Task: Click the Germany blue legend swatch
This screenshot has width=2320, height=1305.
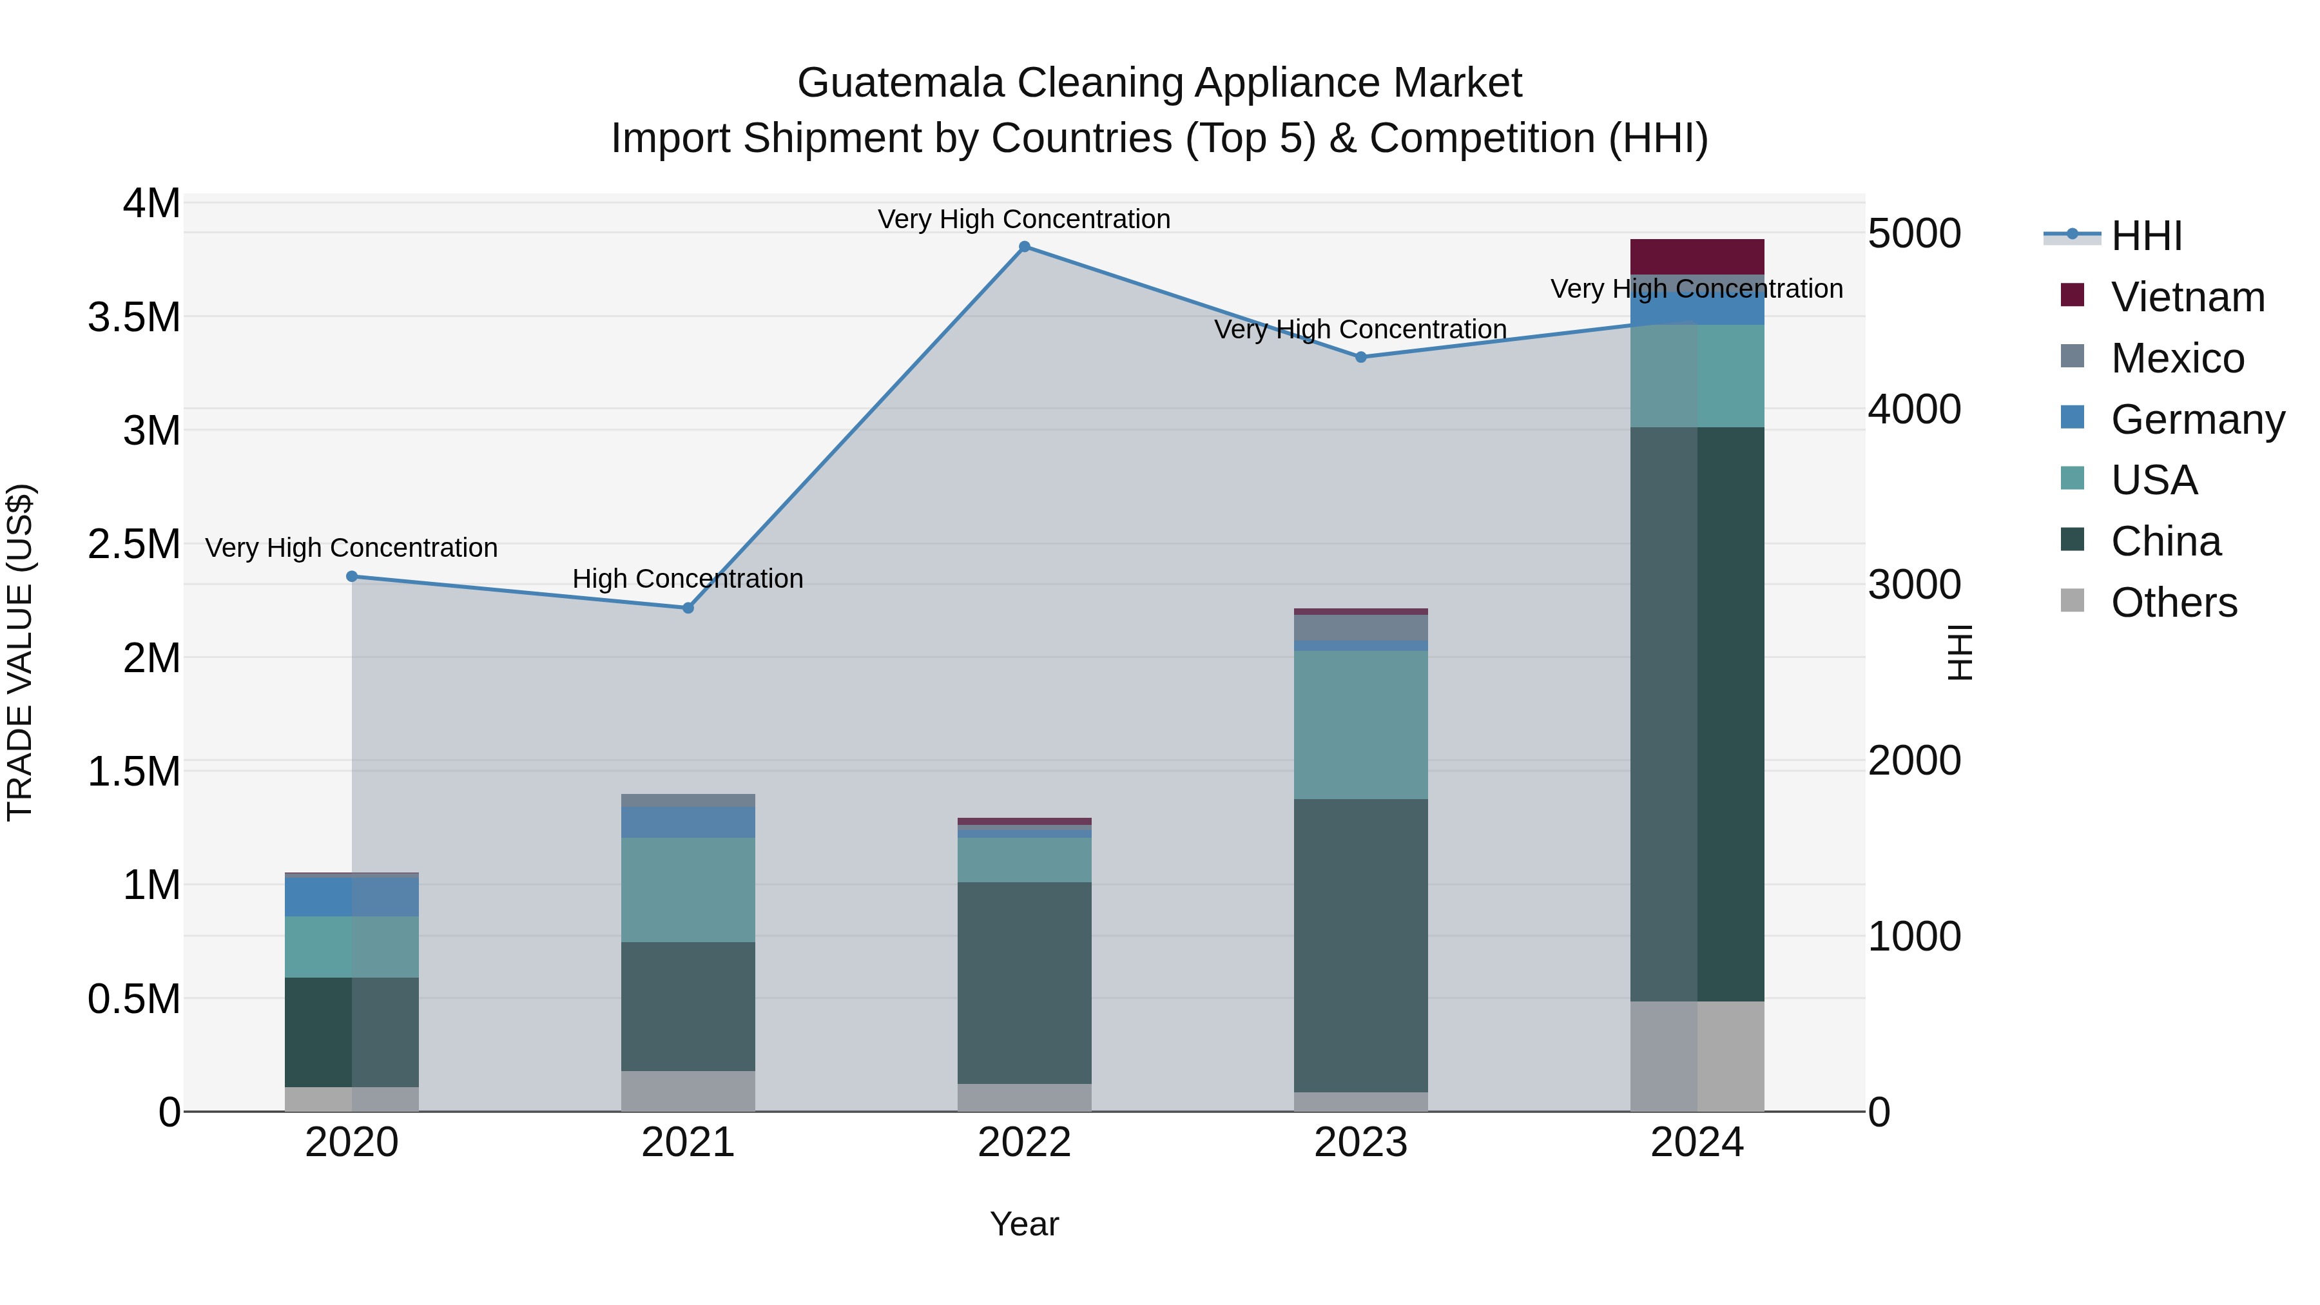Action: coord(2073,417)
